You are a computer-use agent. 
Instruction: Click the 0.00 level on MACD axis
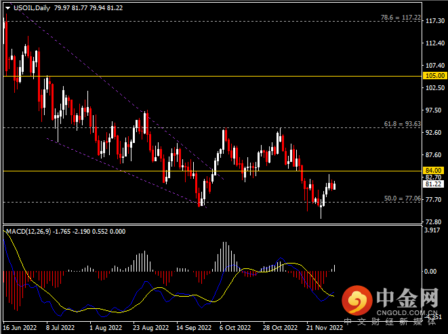431,271
